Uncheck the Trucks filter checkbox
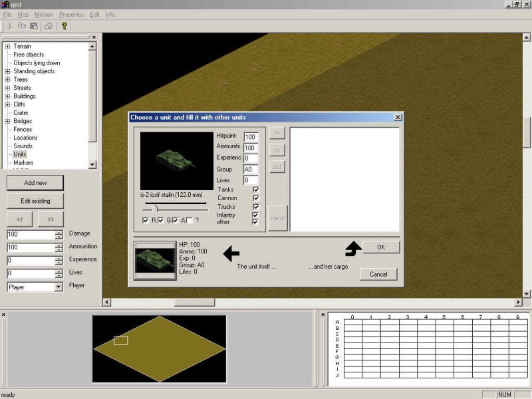The width and height of the screenshot is (532, 399). pyautogui.click(x=256, y=207)
